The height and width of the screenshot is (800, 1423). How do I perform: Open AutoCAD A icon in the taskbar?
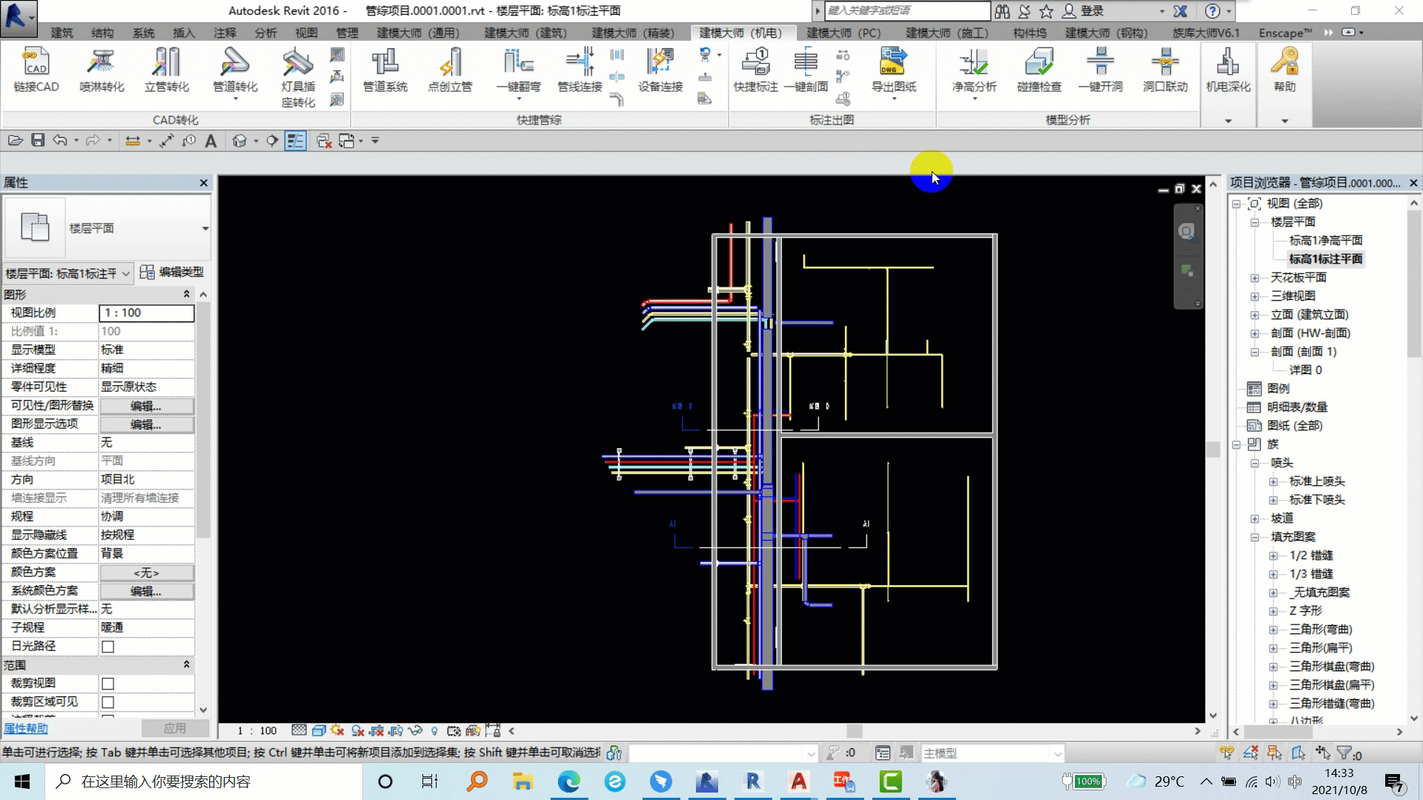(x=798, y=781)
